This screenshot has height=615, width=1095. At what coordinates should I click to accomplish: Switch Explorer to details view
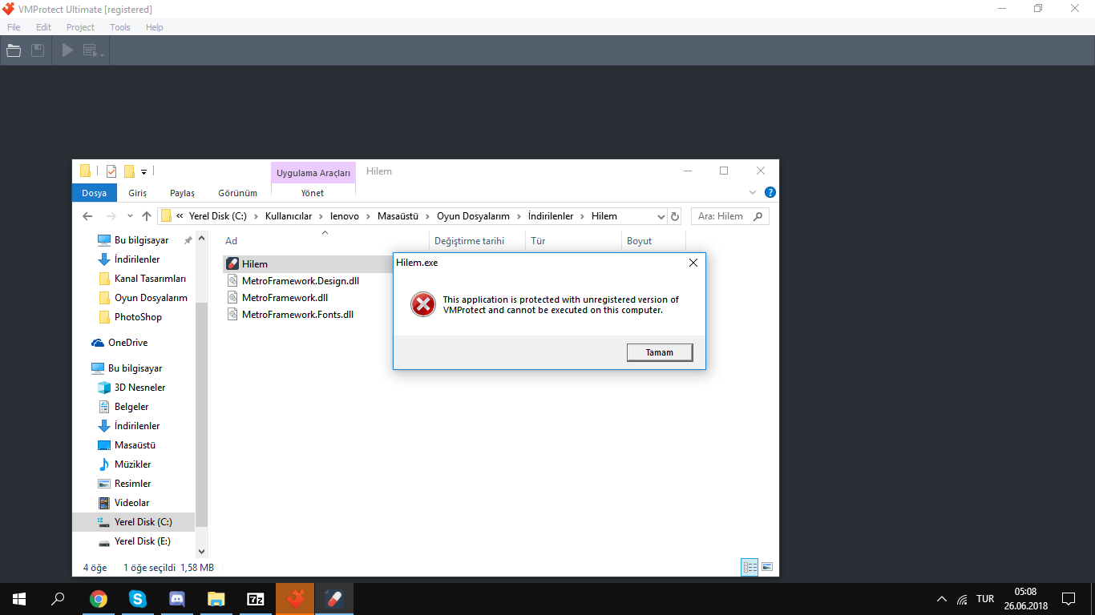[x=750, y=567]
